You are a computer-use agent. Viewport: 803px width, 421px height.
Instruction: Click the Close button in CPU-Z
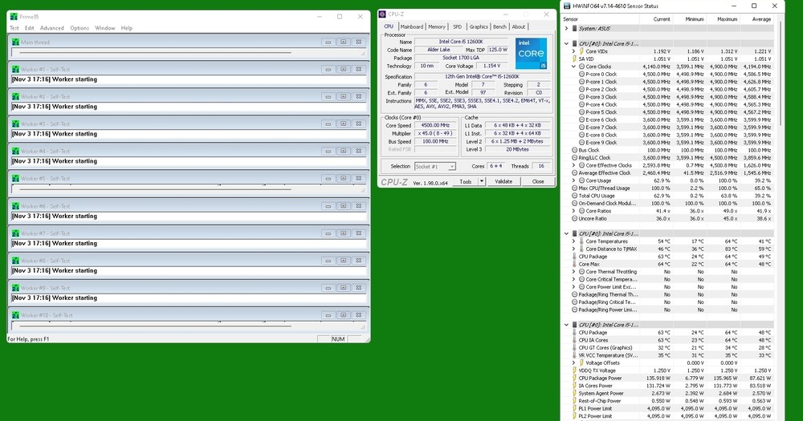click(x=537, y=181)
